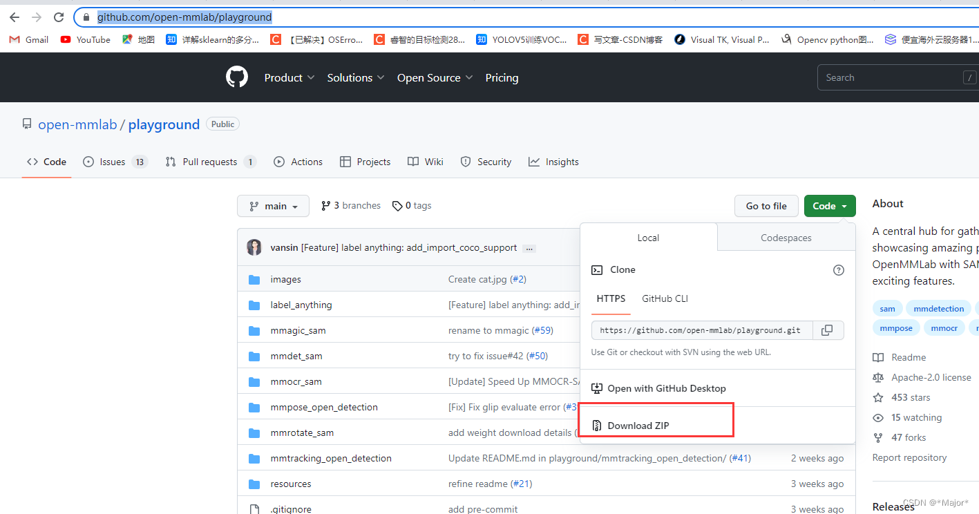
Task: Switch to the Insights tab
Action: pos(553,162)
